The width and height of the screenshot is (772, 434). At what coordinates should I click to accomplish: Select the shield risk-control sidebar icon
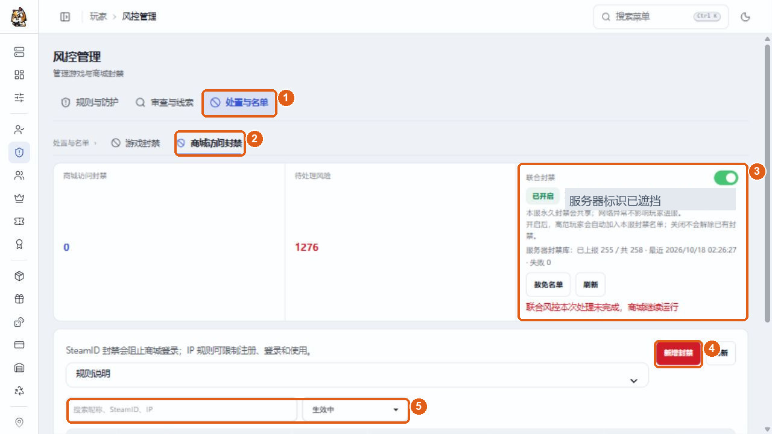pyautogui.click(x=19, y=153)
